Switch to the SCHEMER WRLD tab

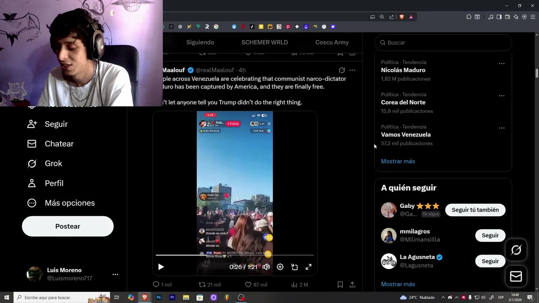click(x=264, y=43)
